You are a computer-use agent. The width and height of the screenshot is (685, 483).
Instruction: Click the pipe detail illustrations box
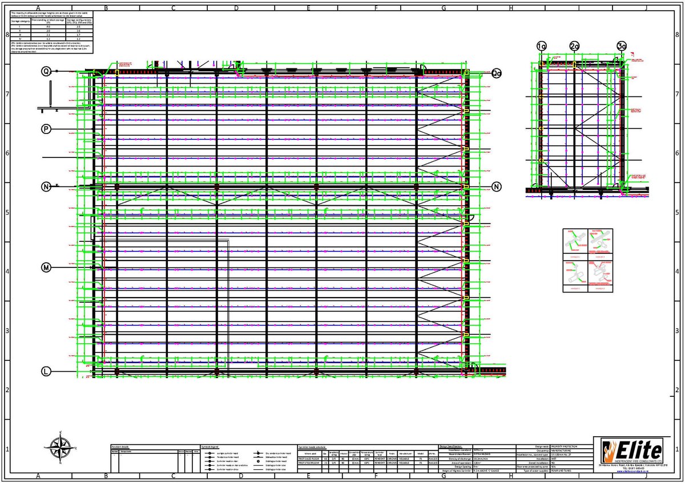[x=587, y=261]
